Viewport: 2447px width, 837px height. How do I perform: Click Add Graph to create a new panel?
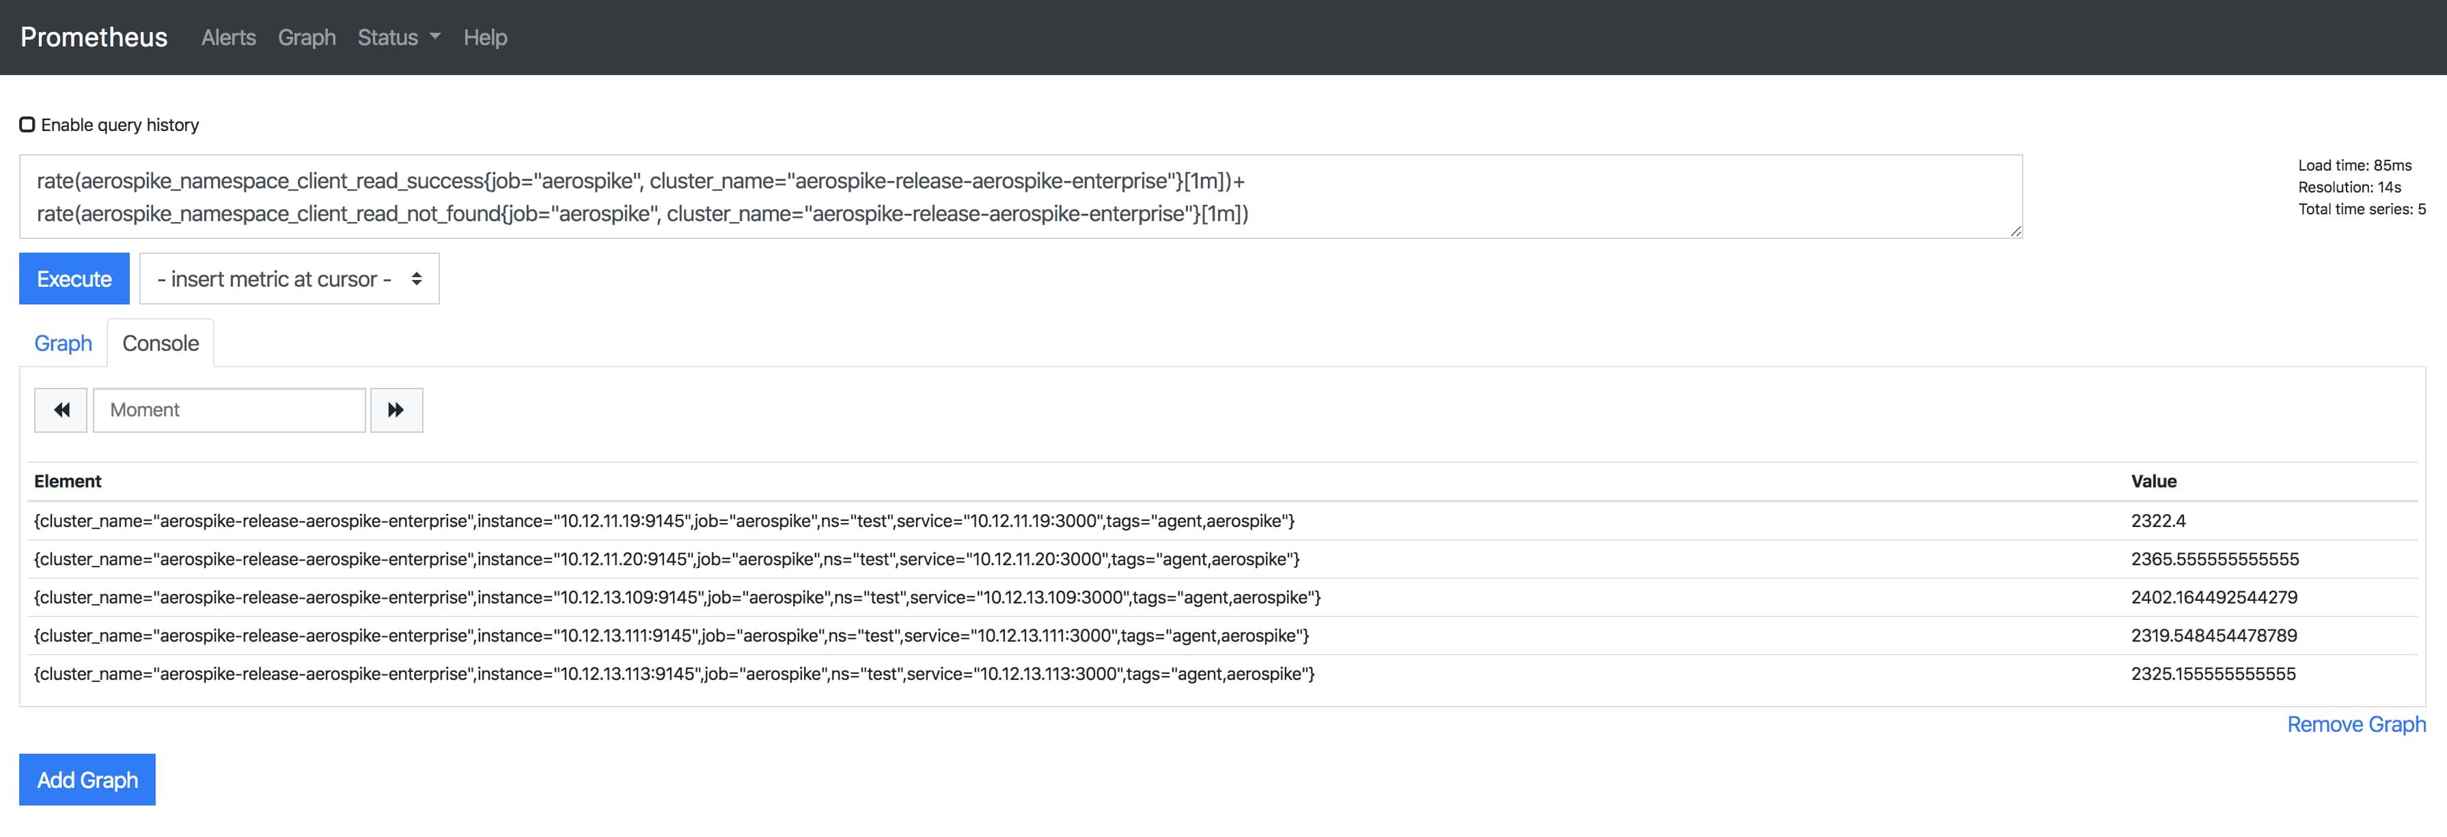coord(87,778)
